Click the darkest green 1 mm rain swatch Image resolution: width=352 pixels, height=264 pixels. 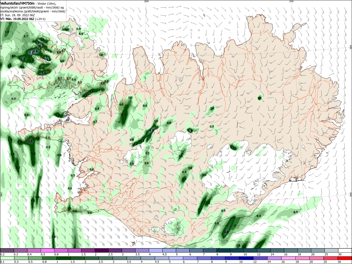pos(64,258)
